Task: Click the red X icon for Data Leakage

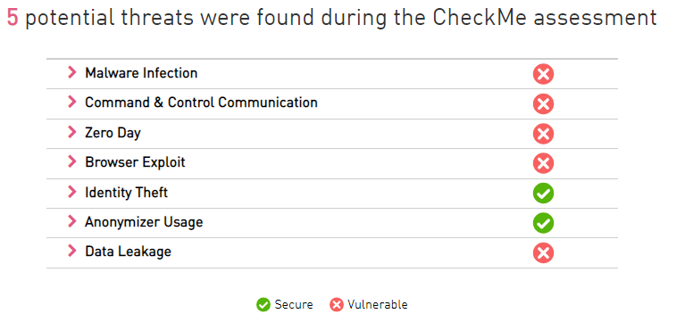Action: point(543,253)
